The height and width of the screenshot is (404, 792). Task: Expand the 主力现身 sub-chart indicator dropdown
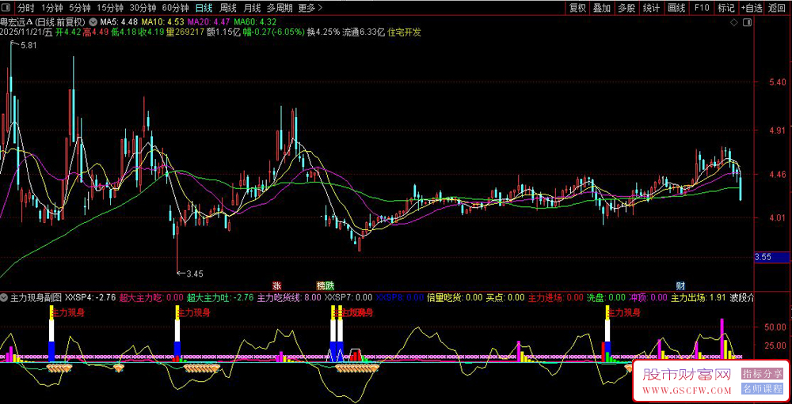5,298
